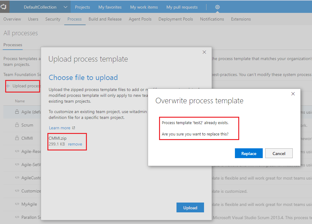Open the Notifications tab

coord(212,19)
